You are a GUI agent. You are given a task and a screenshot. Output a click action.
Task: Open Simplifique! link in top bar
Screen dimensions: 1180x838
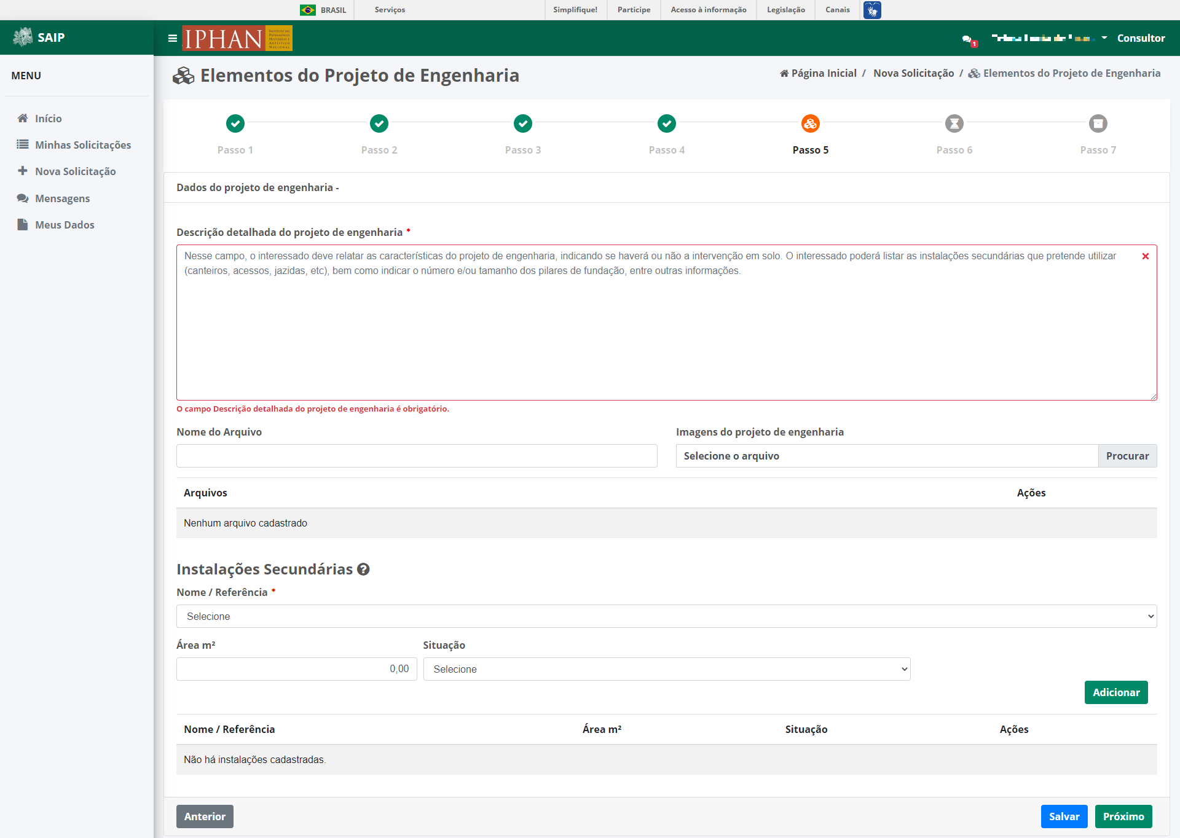tap(575, 10)
